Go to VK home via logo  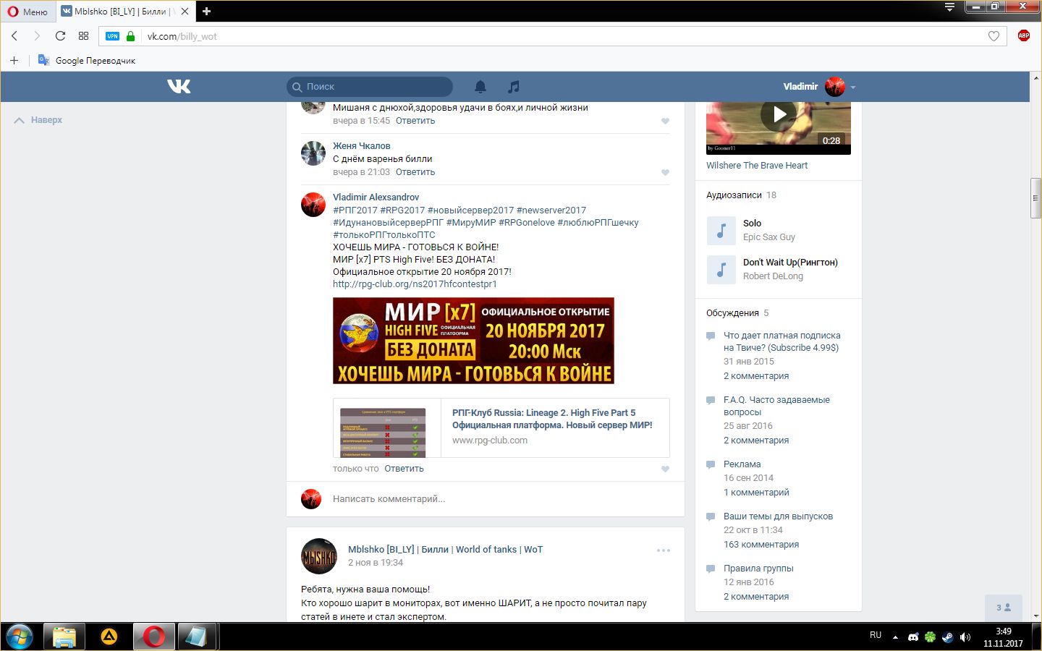(179, 87)
